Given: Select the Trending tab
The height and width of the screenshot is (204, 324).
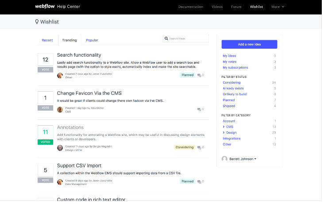Looking at the screenshot, I should pos(69,40).
